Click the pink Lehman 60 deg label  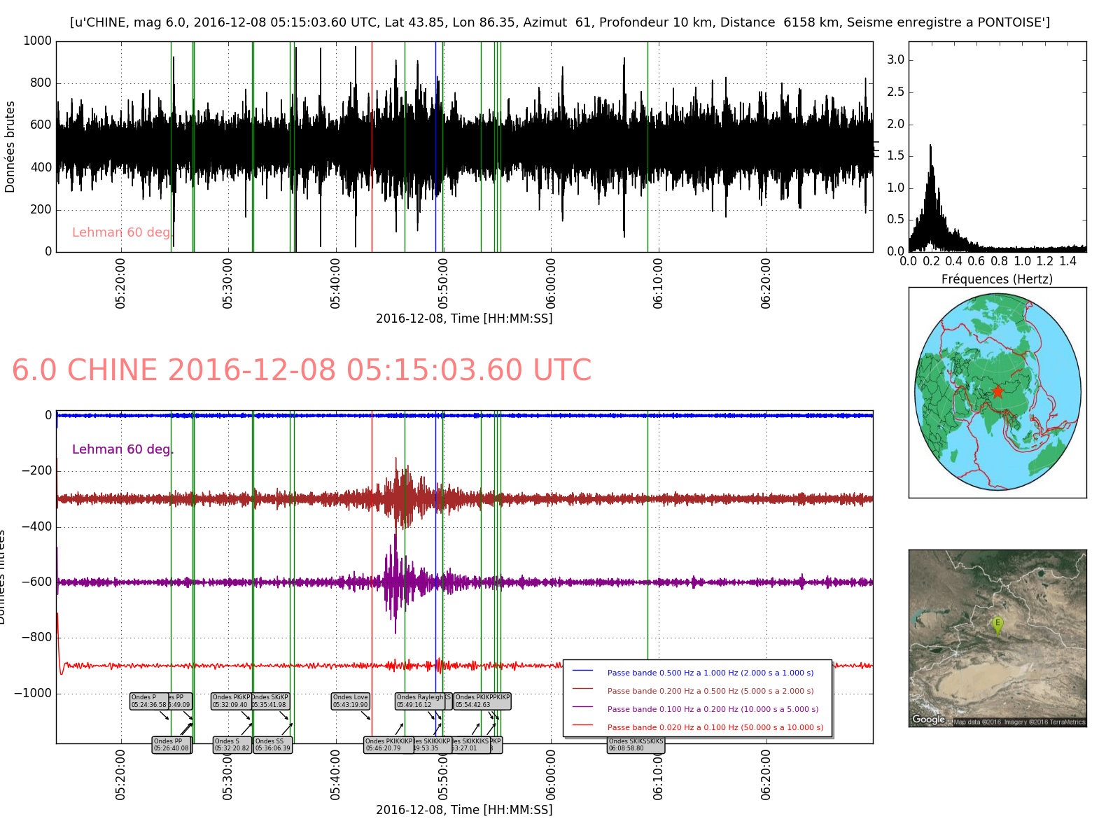(x=121, y=232)
